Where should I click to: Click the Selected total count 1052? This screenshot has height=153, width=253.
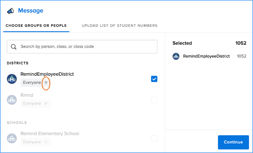tap(241, 43)
